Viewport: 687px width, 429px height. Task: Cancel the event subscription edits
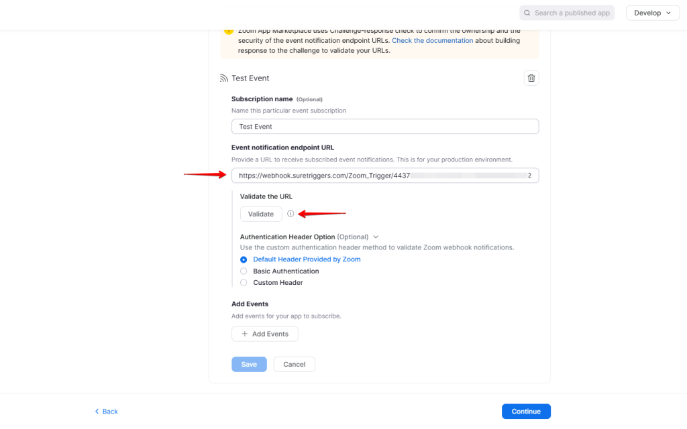[x=294, y=365]
